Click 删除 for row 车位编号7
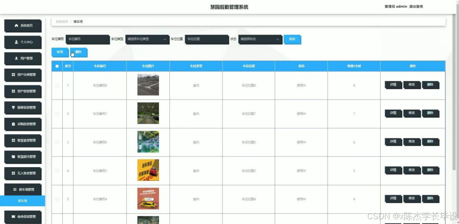459x224 pixels. click(x=431, y=113)
